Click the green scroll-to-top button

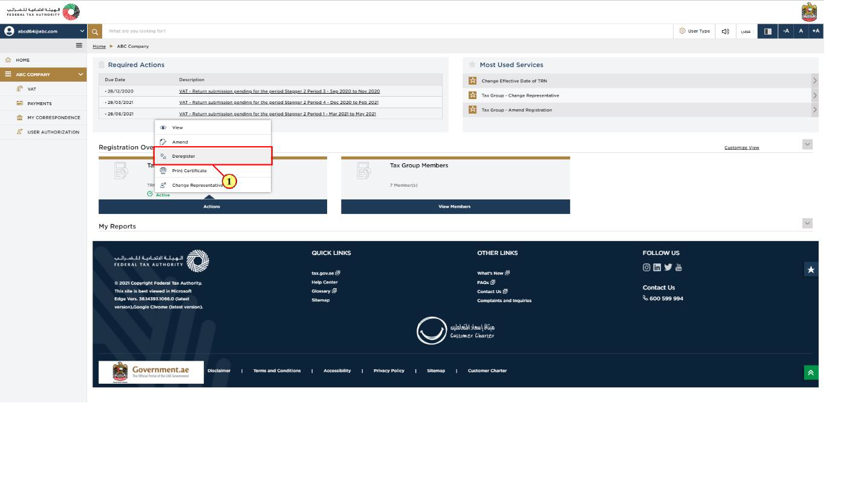click(x=811, y=373)
